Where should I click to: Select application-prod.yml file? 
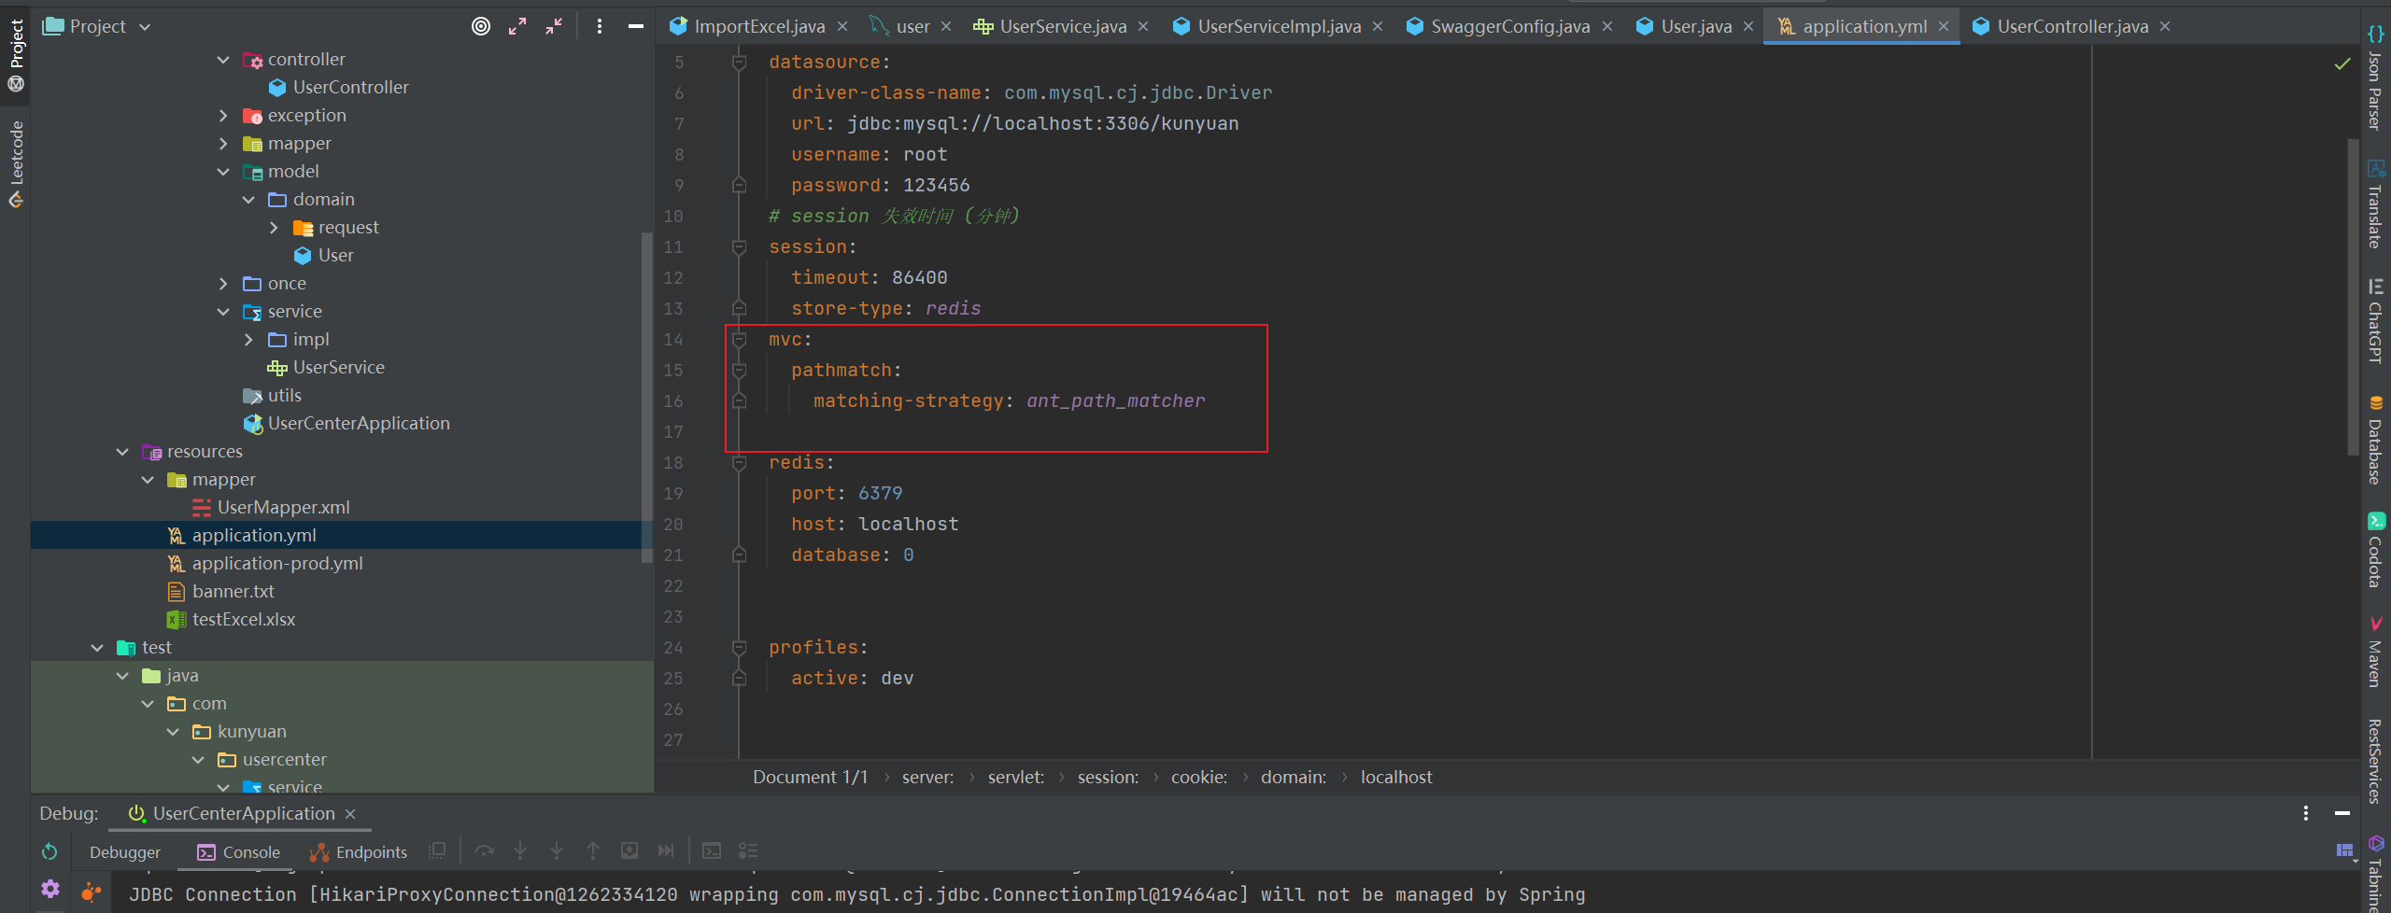pyautogui.click(x=265, y=563)
